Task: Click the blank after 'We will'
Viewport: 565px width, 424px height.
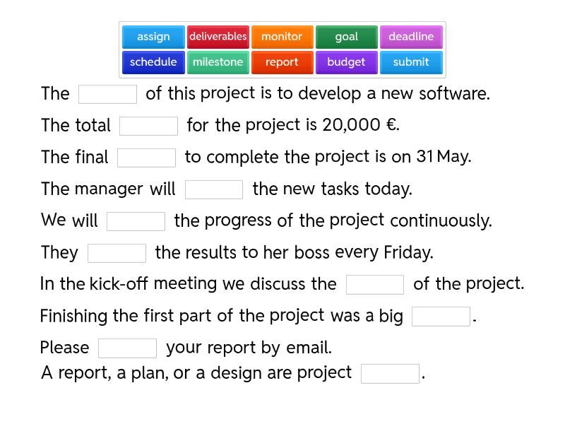Action: click(136, 221)
